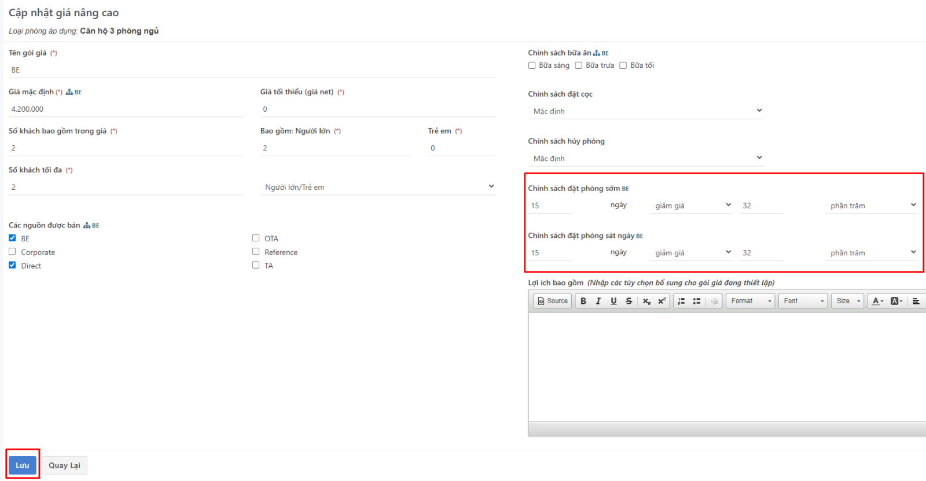
Task: Edit the last-minute booking discount value 32
Action: [762, 253]
